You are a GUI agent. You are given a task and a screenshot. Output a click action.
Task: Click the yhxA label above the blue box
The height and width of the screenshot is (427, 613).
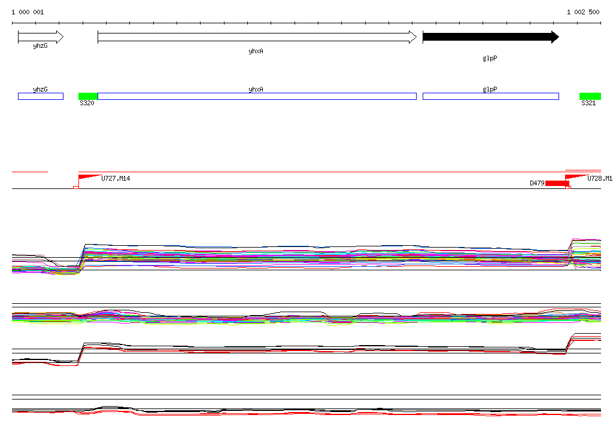click(x=256, y=90)
